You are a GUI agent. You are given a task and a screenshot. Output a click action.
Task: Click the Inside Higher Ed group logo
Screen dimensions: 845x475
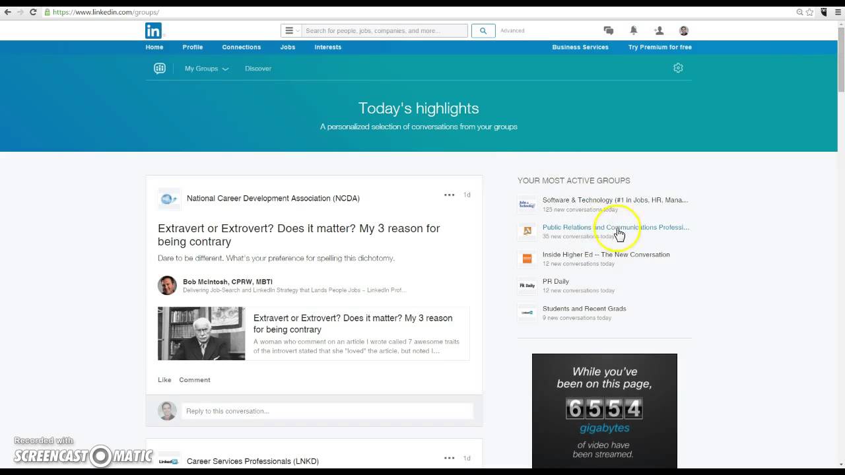click(527, 259)
